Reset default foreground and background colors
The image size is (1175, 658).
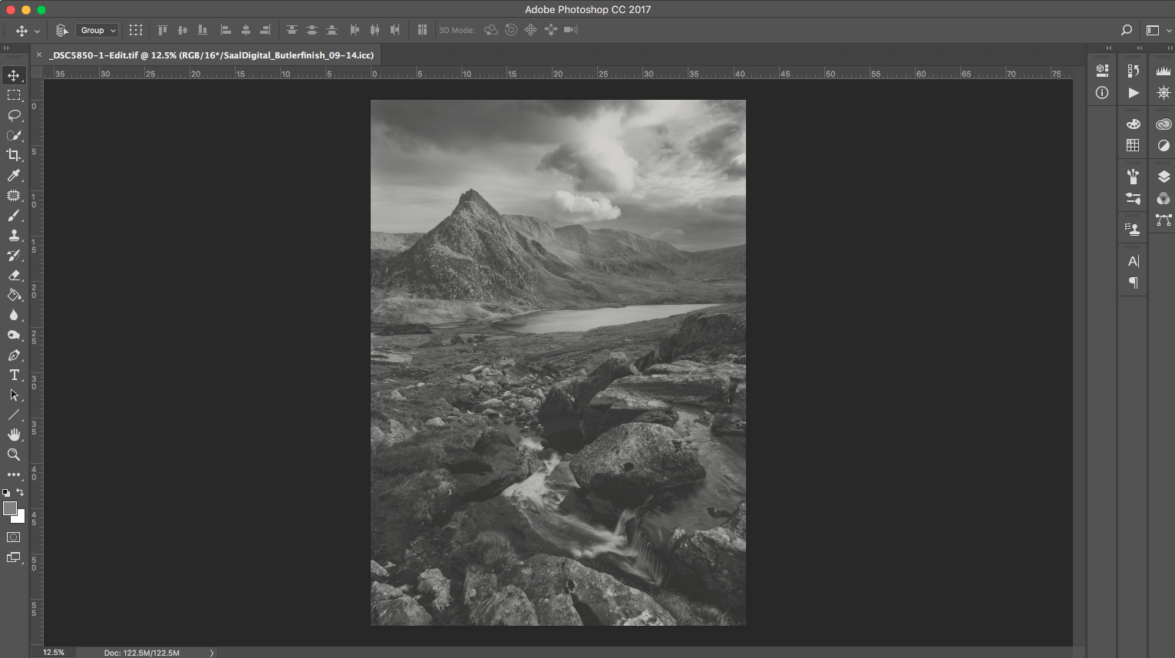click(x=6, y=493)
